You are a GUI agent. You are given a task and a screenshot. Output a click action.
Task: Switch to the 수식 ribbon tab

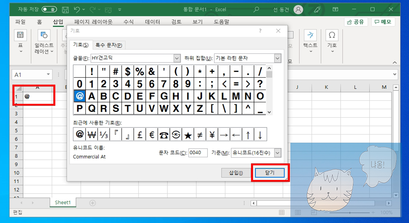(x=129, y=22)
